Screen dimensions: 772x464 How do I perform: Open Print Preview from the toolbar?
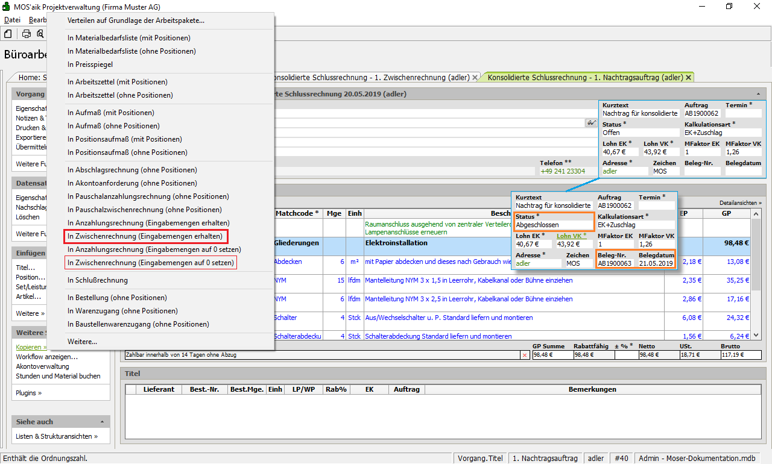40,34
